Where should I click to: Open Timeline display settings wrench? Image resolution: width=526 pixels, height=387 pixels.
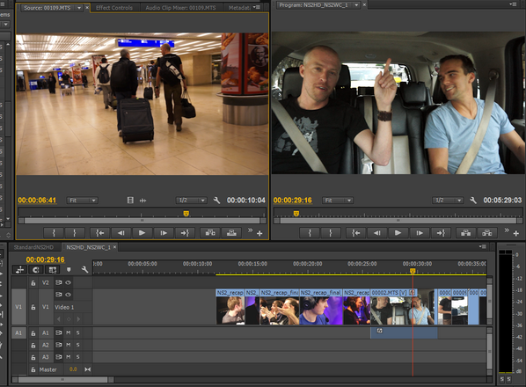pyautogui.click(x=84, y=269)
